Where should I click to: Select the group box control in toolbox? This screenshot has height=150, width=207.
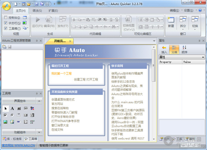[x=19, y=115]
